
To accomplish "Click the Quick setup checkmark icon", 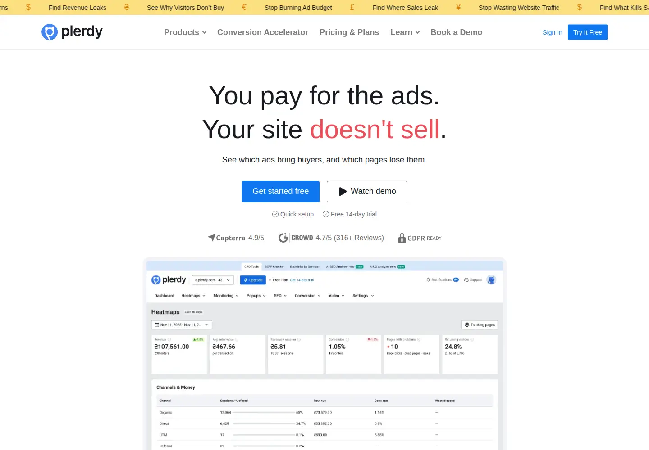I will (275, 214).
